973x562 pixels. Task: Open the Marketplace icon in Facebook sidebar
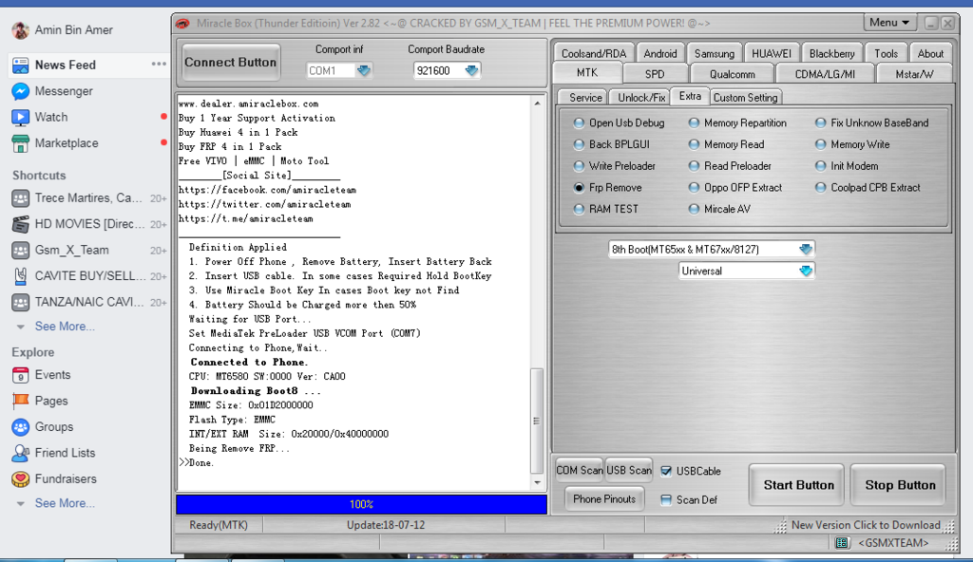21,143
